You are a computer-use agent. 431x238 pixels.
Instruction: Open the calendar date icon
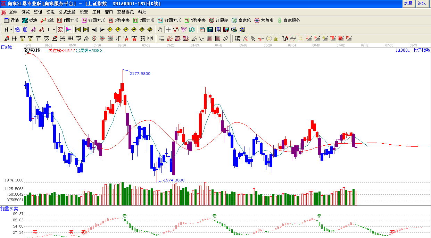202,29
